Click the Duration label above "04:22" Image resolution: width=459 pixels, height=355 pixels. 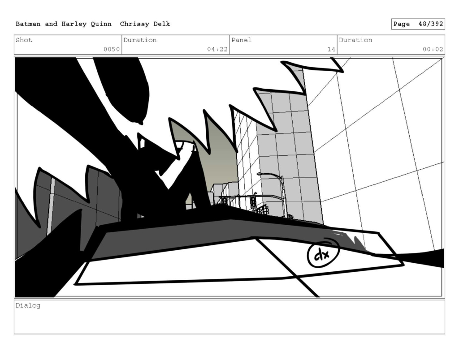[140, 40]
